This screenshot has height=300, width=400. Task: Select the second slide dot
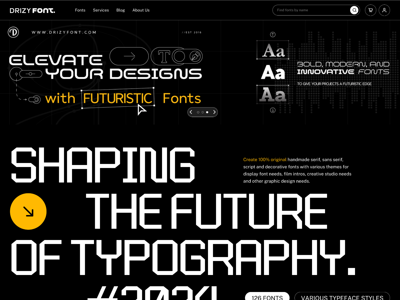click(202, 112)
